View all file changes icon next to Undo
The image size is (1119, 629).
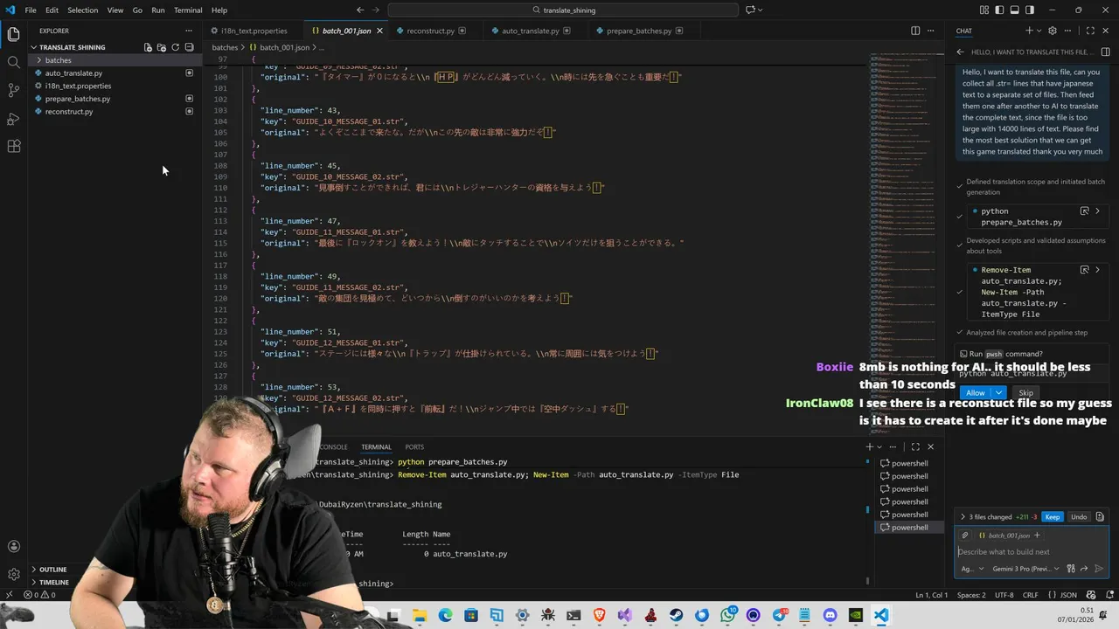pos(1100,517)
